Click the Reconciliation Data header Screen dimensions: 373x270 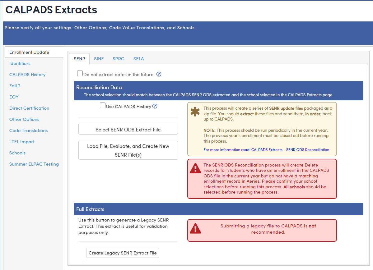pyautogui.click(x=218, y=91)
